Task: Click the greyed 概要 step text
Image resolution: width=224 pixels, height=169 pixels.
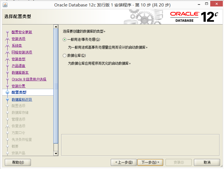Action: click(x=15, y=146)
